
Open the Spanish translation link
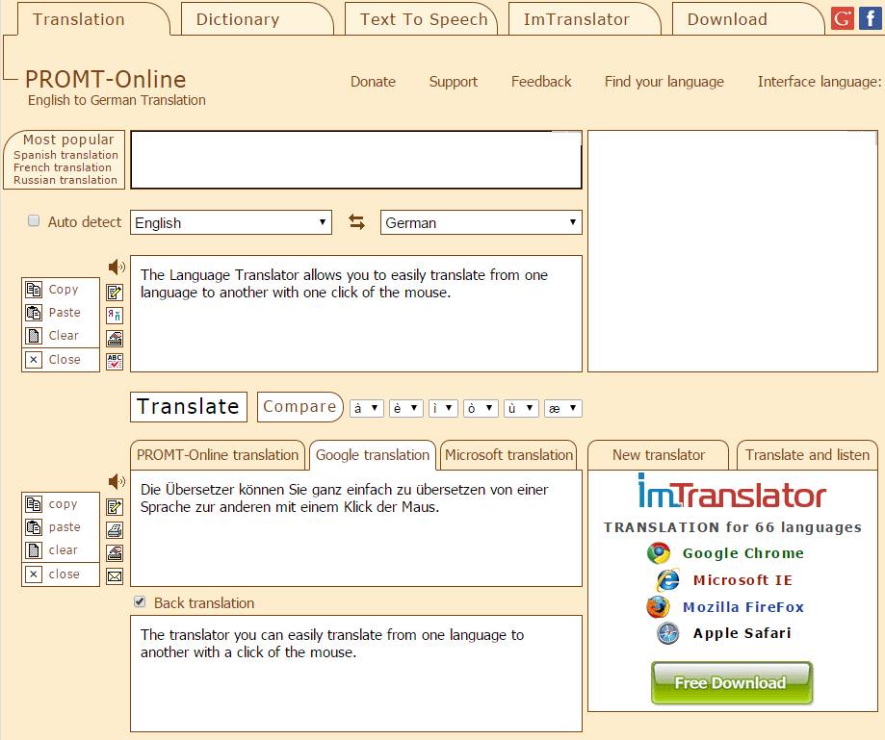click(65, 155)
